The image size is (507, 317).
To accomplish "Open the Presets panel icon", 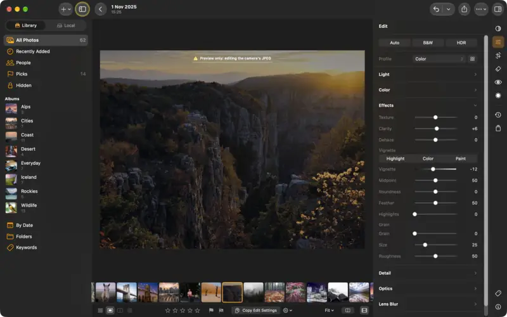I will tap(498, 29).
